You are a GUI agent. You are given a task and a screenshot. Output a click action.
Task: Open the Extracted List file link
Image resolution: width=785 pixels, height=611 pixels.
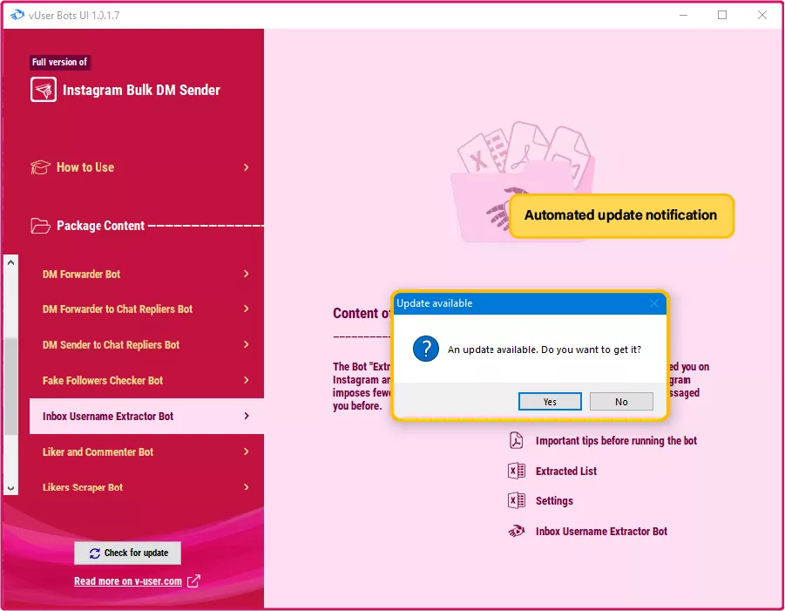click(565, 471)
